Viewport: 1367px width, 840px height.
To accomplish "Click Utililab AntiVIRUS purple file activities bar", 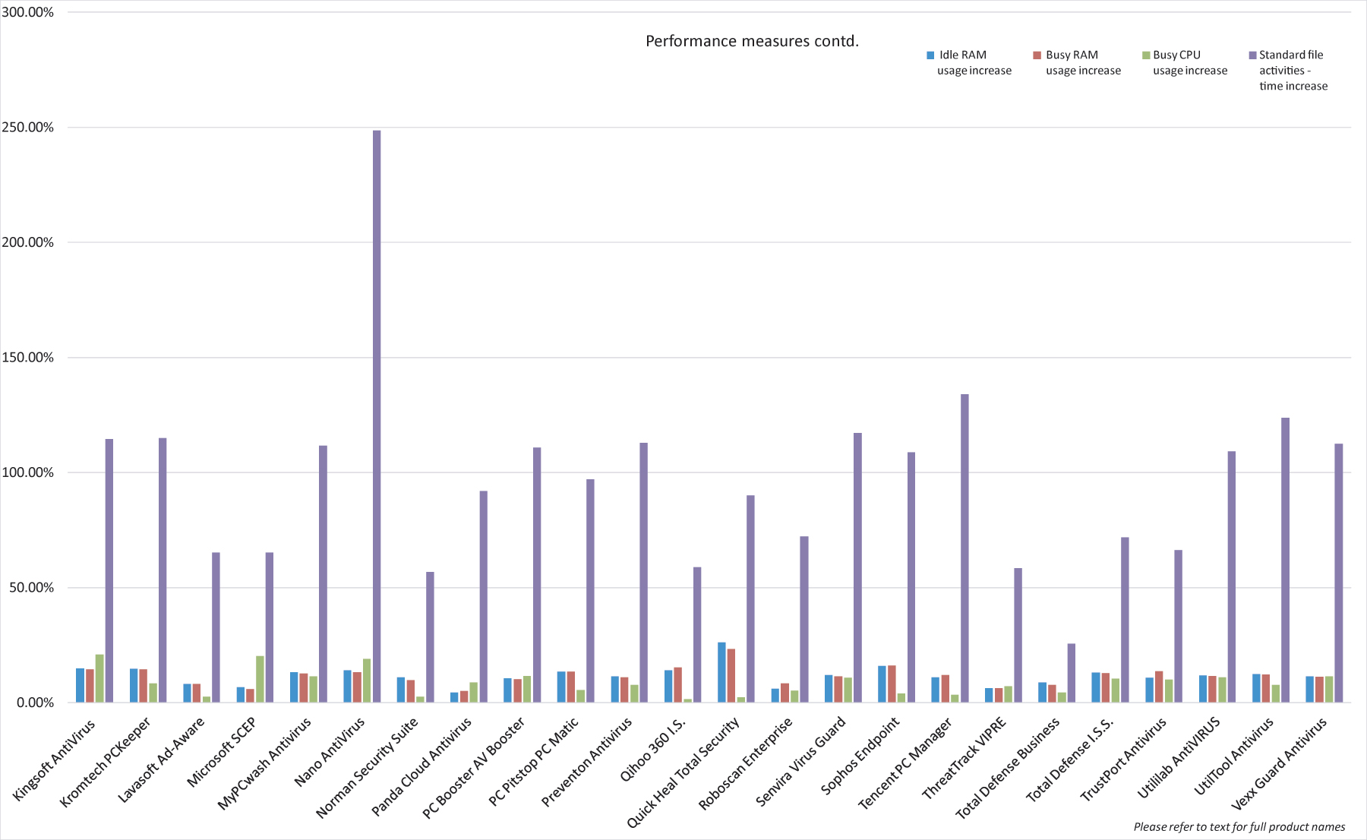I will click(1232, 577).
